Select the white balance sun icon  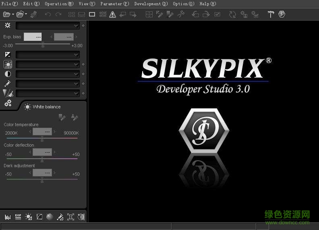(x=8, y=64)
